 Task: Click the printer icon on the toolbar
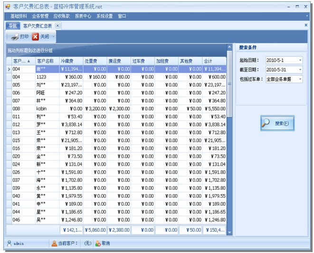(x=14, y=37)
